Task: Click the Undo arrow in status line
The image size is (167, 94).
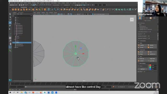Action: 25,5
